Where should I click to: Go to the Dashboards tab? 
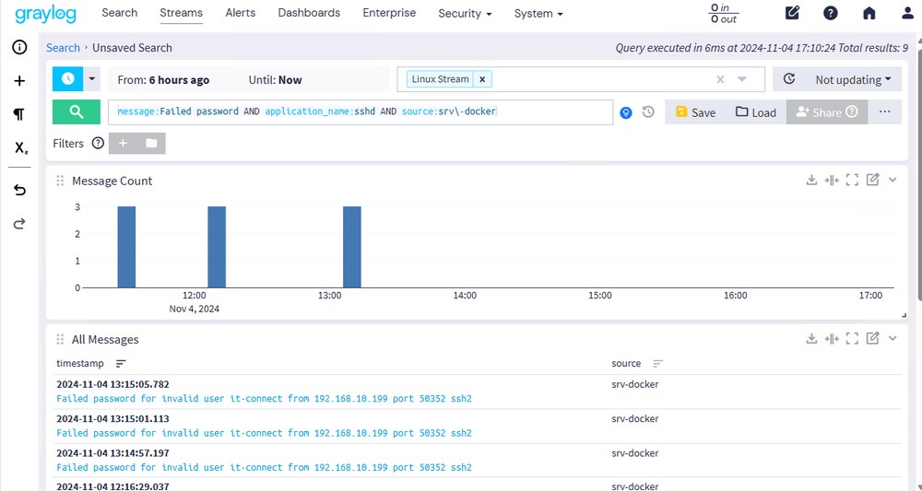point(309,13)
